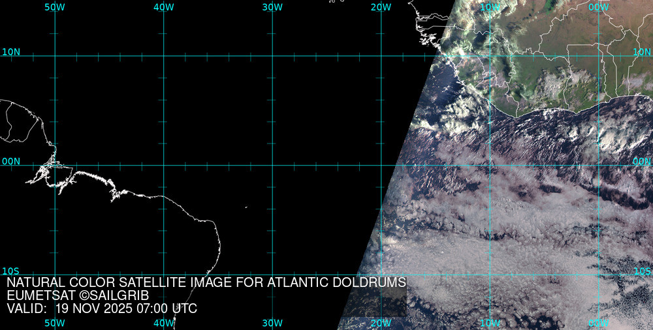Click the 10S latitude label on right edge
This screenshot has width=653, height=330.
642,271
